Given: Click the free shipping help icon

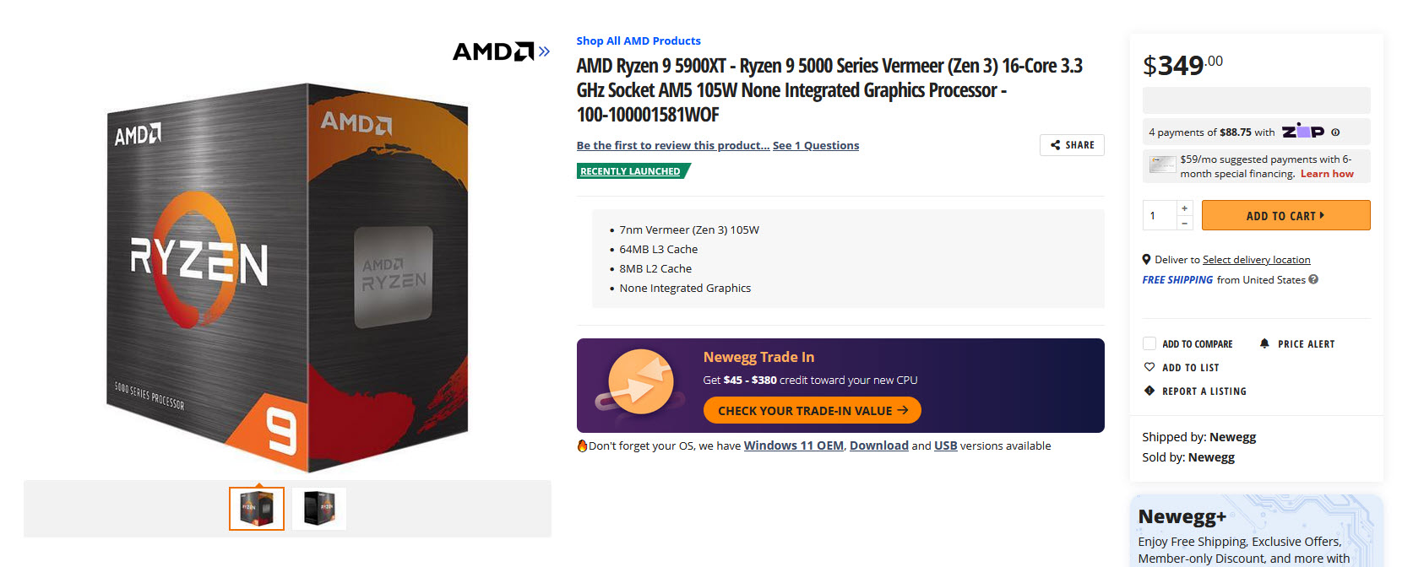Looking at the screenshot, I should pyautogui.click(x=1314, y=279).
